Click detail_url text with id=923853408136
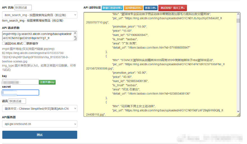Viewport: 247px width, 144px height. pyautogui.click(x=151, y=94)
